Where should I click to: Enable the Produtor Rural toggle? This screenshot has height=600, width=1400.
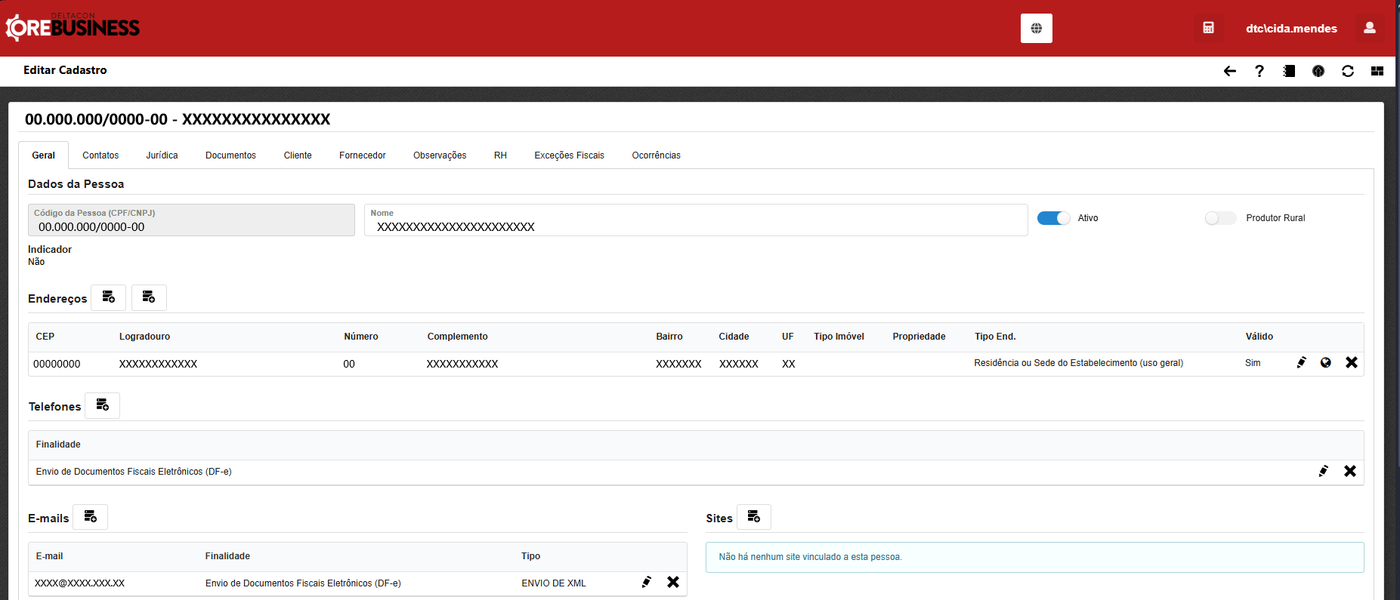[1219, 218]
